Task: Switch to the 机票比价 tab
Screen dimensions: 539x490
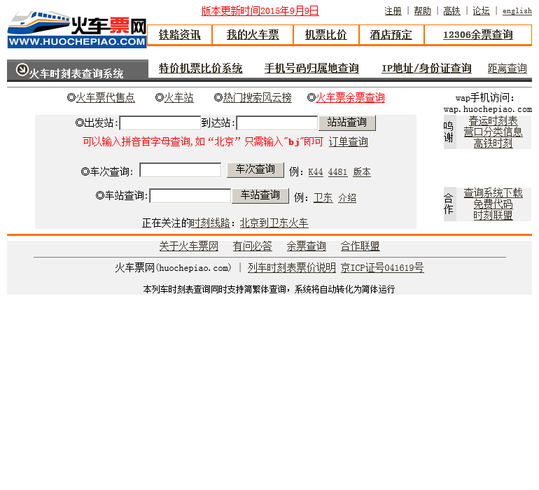Action: pyautogui.click(x=326, y=35)
